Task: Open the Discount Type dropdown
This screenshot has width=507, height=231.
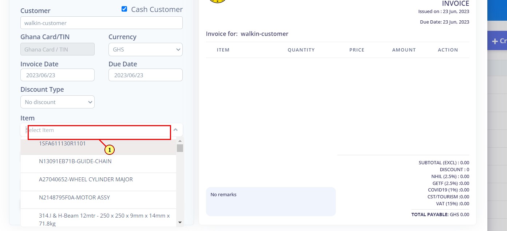Action: click(58, 102)
